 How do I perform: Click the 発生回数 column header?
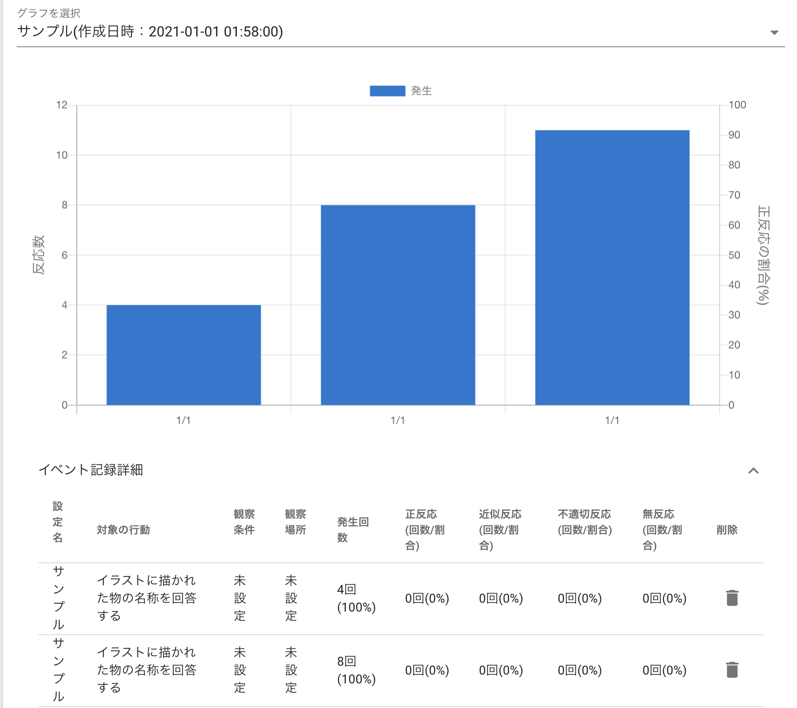[353, 530]
